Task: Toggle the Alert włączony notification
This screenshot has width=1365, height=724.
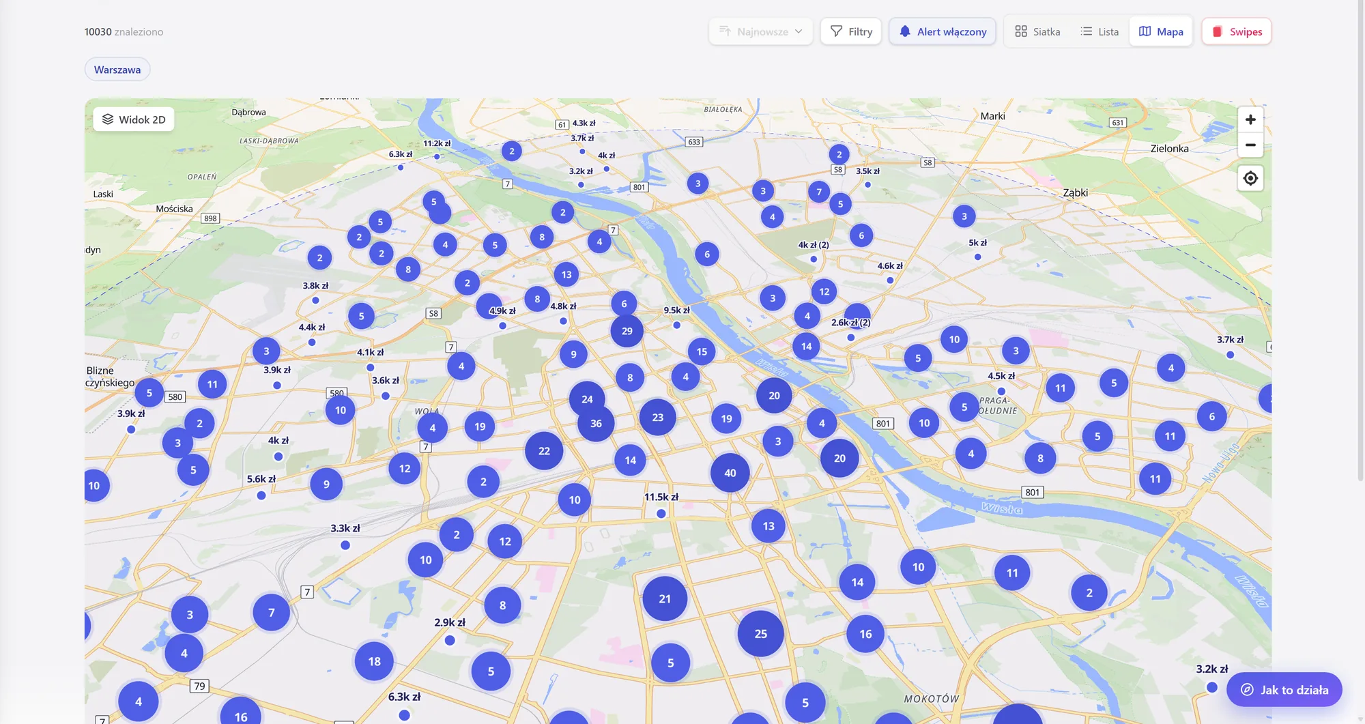Action: click(x=943, y=31)
